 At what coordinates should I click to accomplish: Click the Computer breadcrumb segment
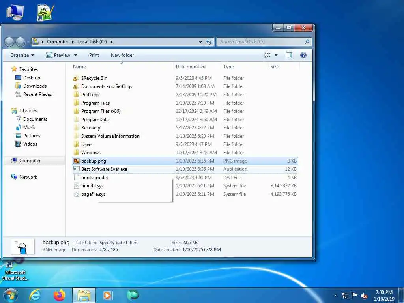click(x=58, y=42)
